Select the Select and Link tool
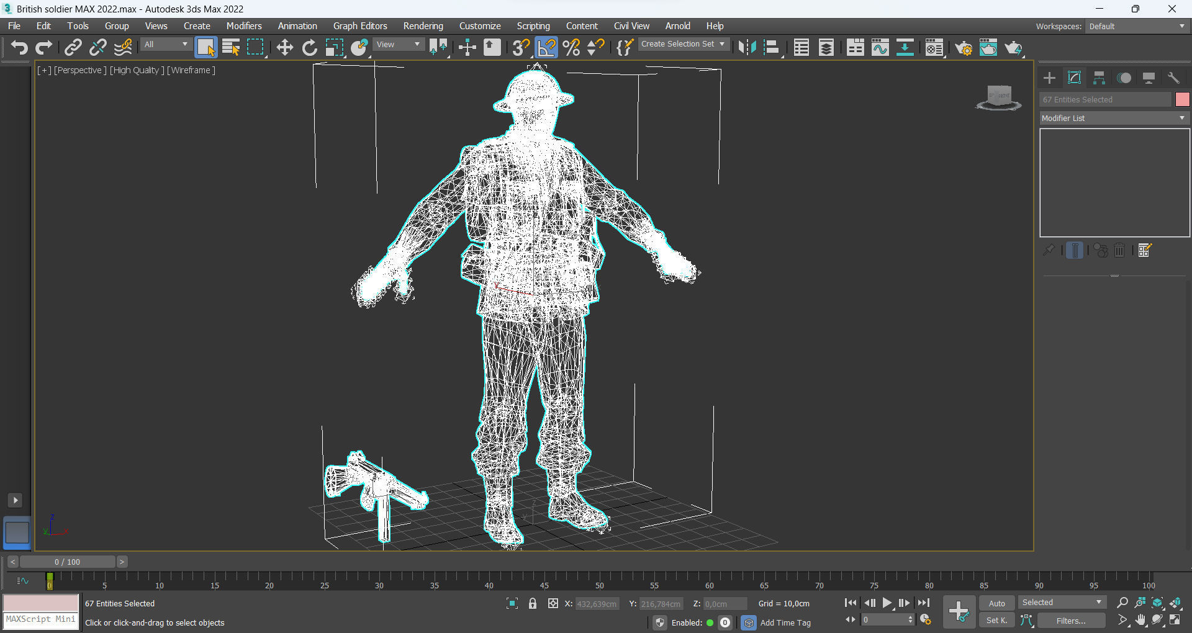1192x633 pixels. click(x=73, y=48)
